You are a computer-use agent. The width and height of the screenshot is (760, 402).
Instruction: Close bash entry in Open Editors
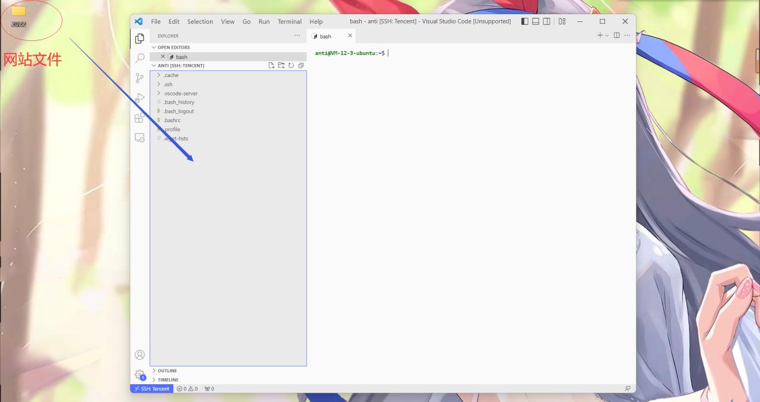[x=163, y=57]
